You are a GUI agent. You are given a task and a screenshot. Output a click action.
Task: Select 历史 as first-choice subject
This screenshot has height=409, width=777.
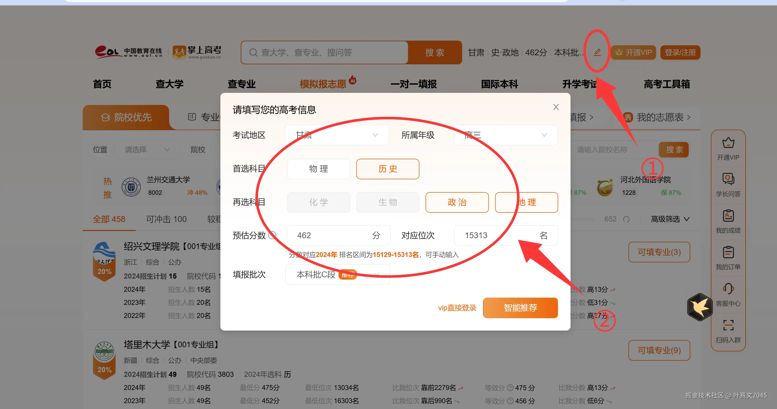pos(387,169)
